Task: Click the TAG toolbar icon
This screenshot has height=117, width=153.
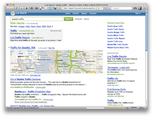Action: [46, 8]
